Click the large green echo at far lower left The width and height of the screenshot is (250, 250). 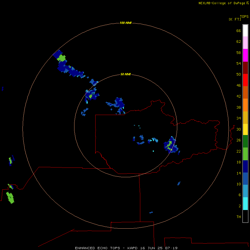point(10,198)
